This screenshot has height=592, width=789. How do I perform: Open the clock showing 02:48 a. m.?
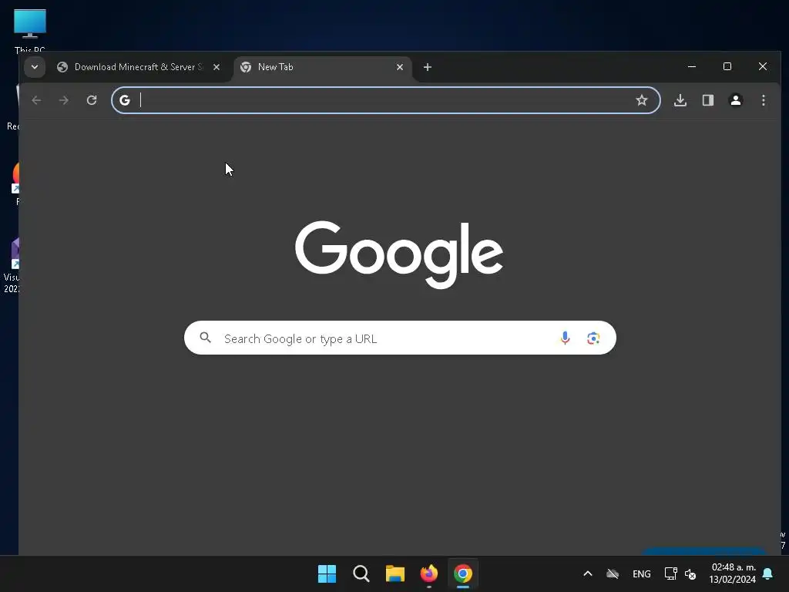733,573
